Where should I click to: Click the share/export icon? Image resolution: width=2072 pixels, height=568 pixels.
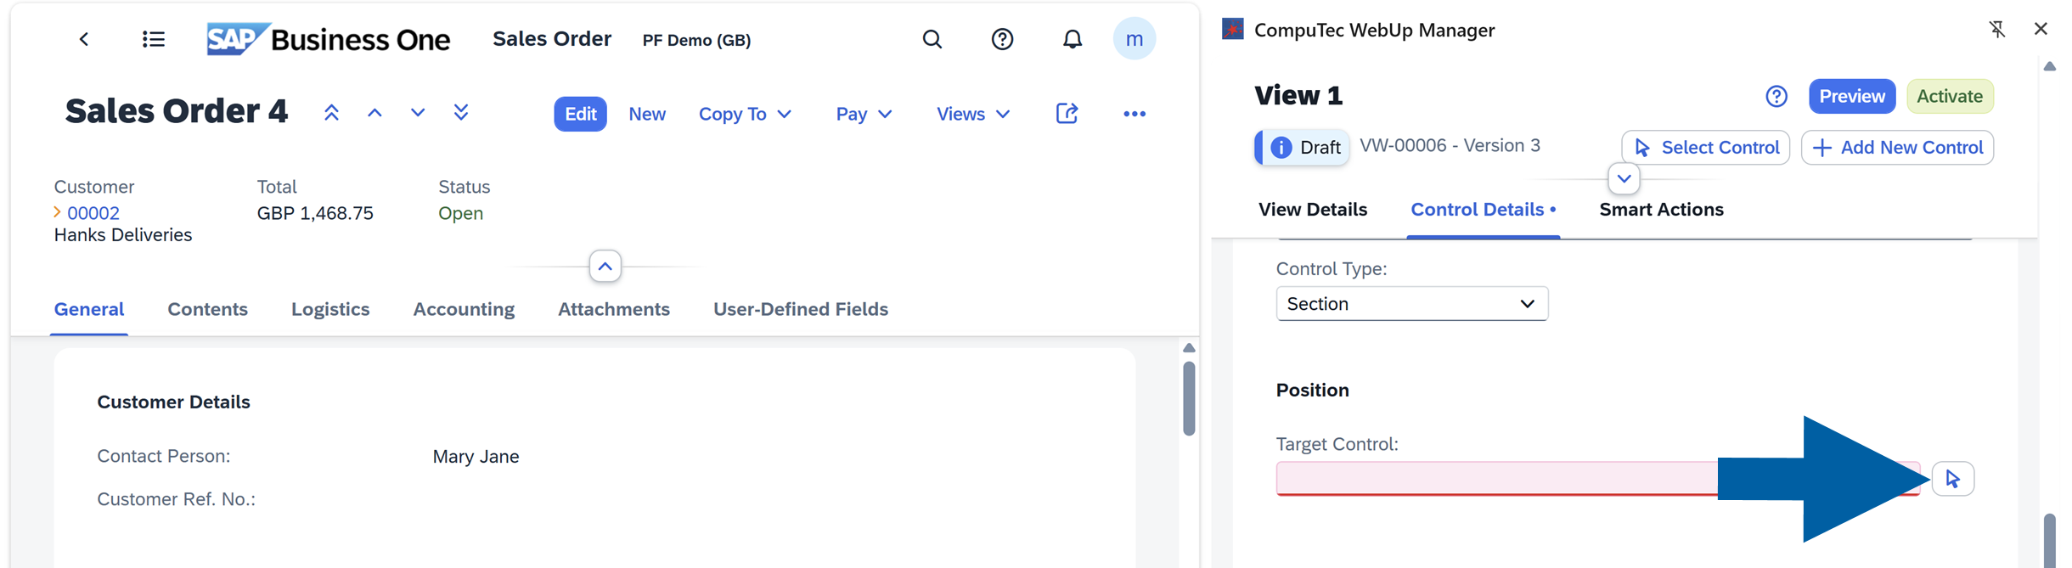coord(1067,113)
